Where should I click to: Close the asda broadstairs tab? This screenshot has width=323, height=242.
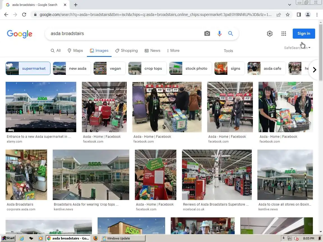65,5
